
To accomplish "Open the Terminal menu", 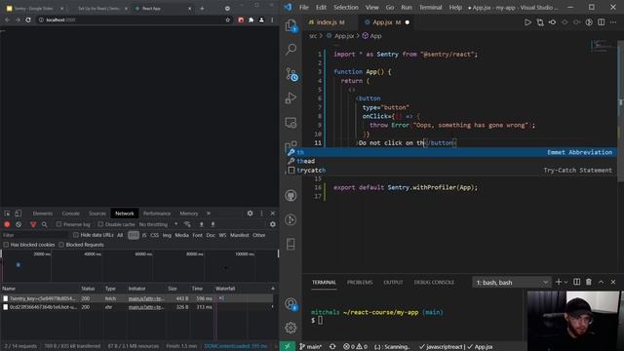I will (431, 7).
